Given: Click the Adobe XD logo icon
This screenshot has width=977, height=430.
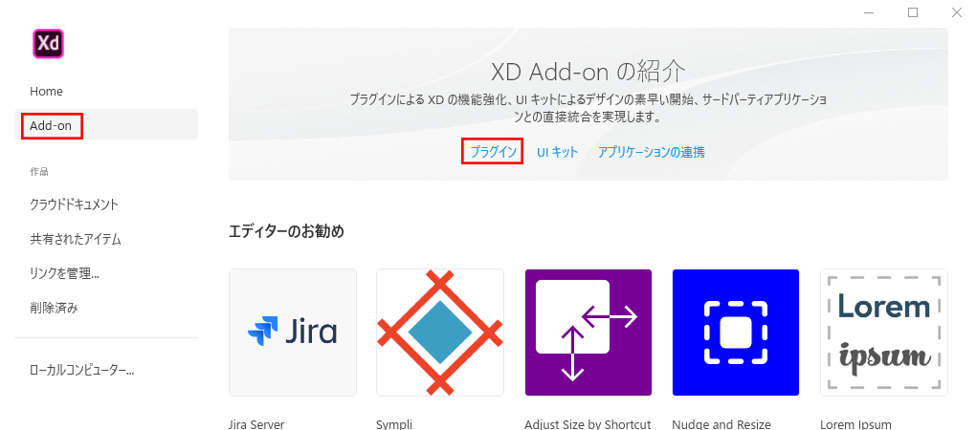Looking at the screenshot, I should 48,44.
